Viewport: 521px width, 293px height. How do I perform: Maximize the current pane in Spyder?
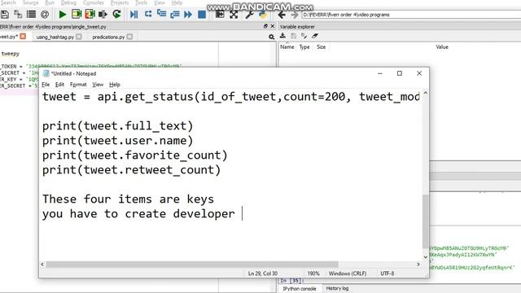220,15
